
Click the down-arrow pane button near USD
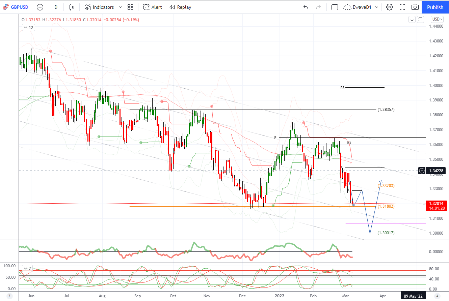click(x=412, y=19)
